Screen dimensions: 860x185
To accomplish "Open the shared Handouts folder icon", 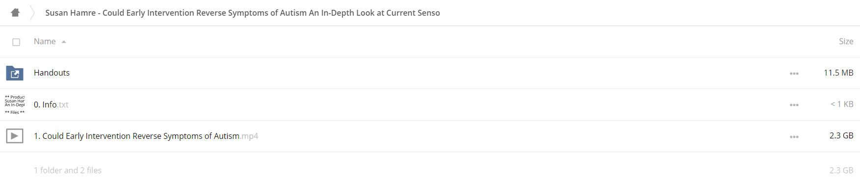I will [15, 73].
